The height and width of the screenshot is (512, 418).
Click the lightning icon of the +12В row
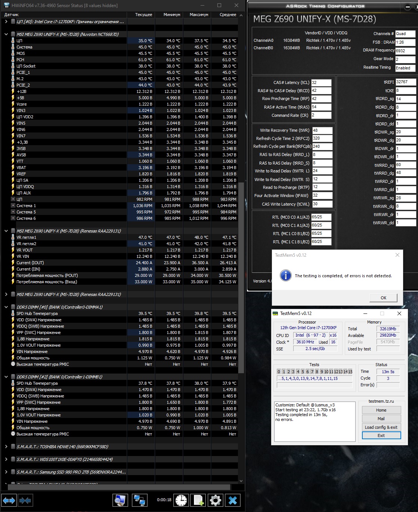[x=13, y=91]
